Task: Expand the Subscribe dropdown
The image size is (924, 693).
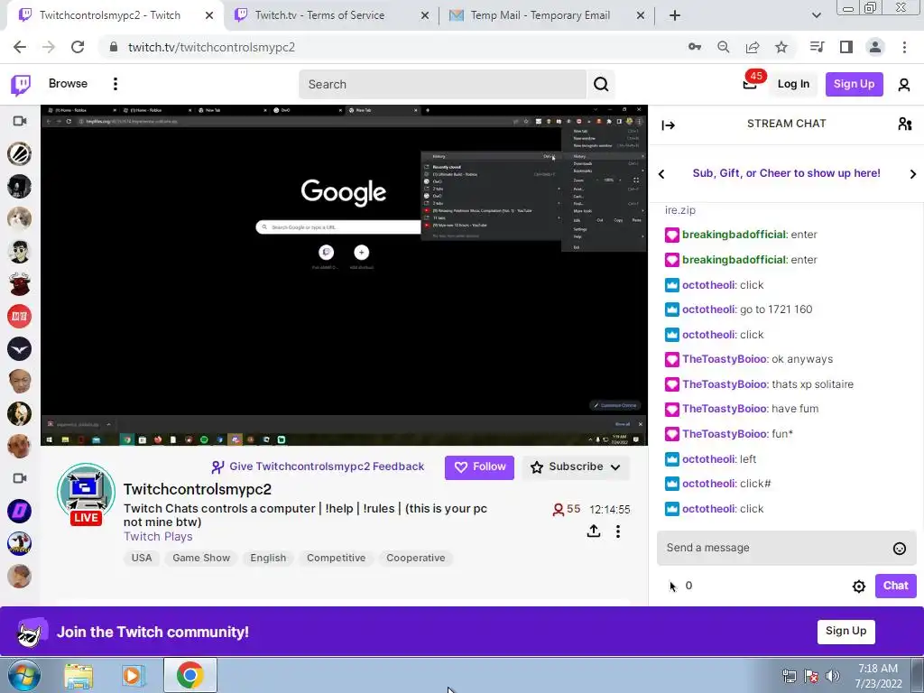Action: [x=615, y=467]
